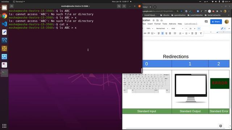This screenshot has width=232, height=130.
Task: Open the toggle-switch settings dock icon
Action: click(4, 65)
